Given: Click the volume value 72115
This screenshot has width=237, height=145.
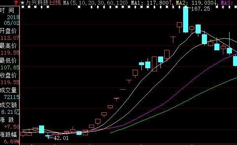Looking at the screenshot, I should tap(12, 97).
